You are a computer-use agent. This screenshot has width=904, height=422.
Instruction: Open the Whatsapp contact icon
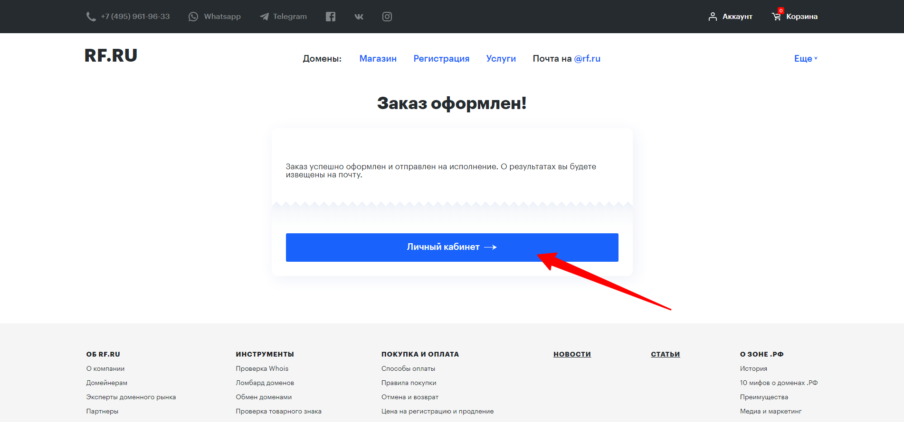193,17
